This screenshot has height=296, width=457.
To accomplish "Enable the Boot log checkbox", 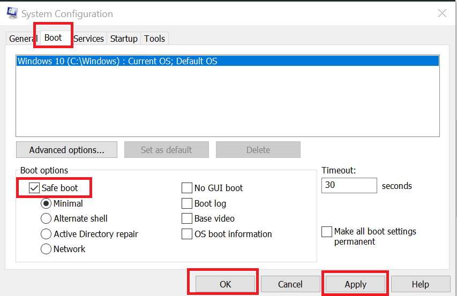I will 187,203.
